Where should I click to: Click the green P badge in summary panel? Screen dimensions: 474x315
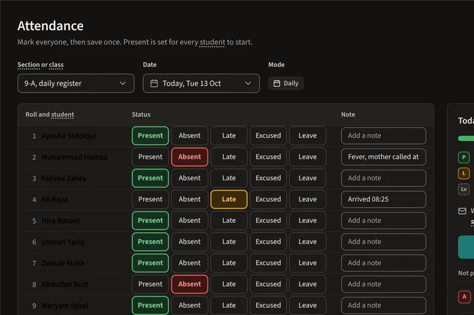[x=463, y=157]
